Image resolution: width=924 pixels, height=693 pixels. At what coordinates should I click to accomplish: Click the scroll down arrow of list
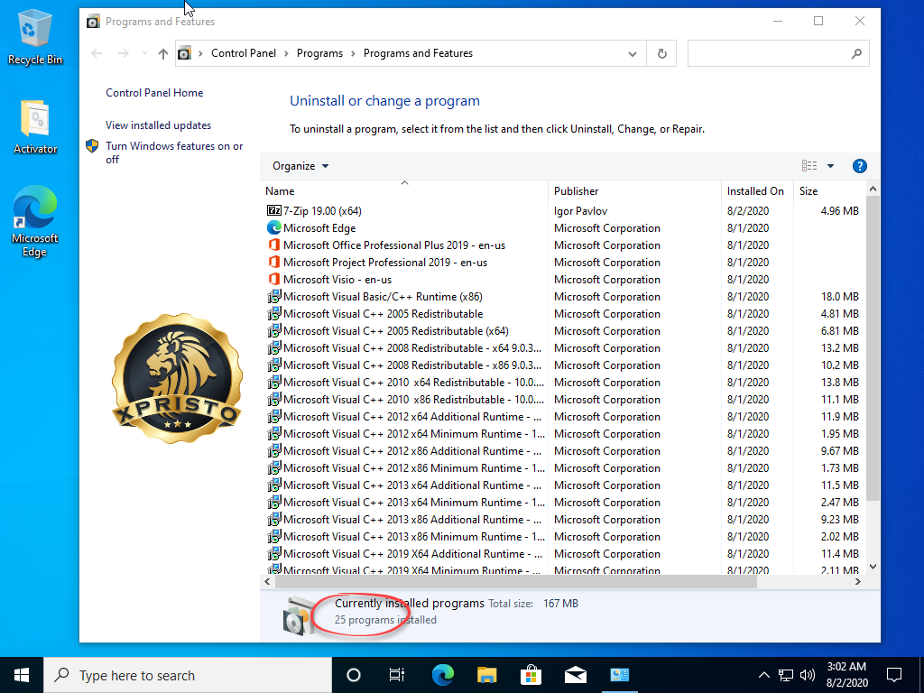click(873, 567)
